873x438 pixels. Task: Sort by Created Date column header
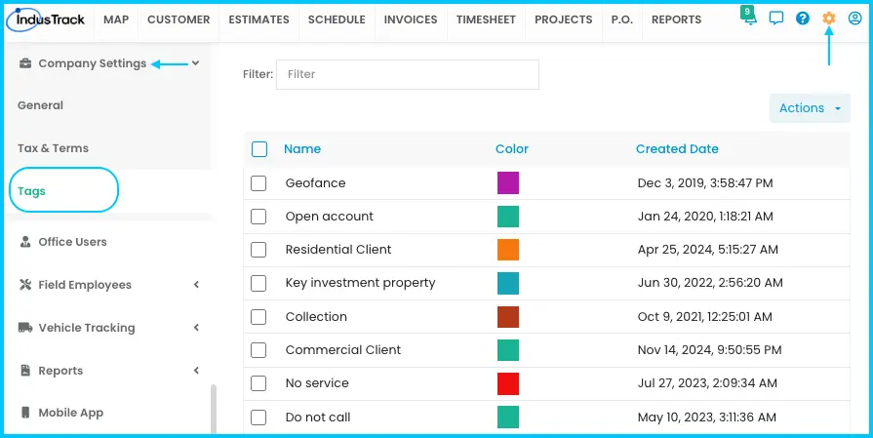677,149
